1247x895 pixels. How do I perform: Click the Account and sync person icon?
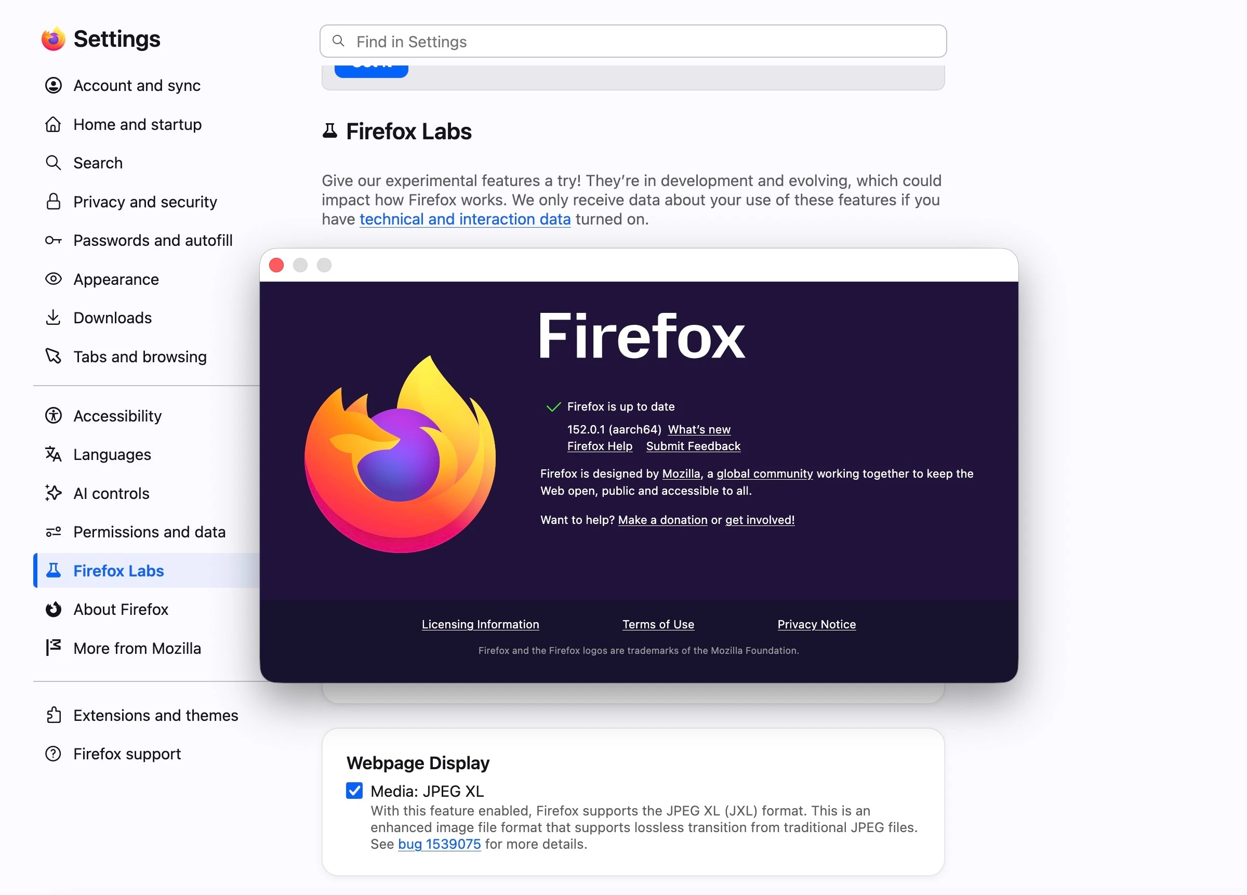[54, 85]
